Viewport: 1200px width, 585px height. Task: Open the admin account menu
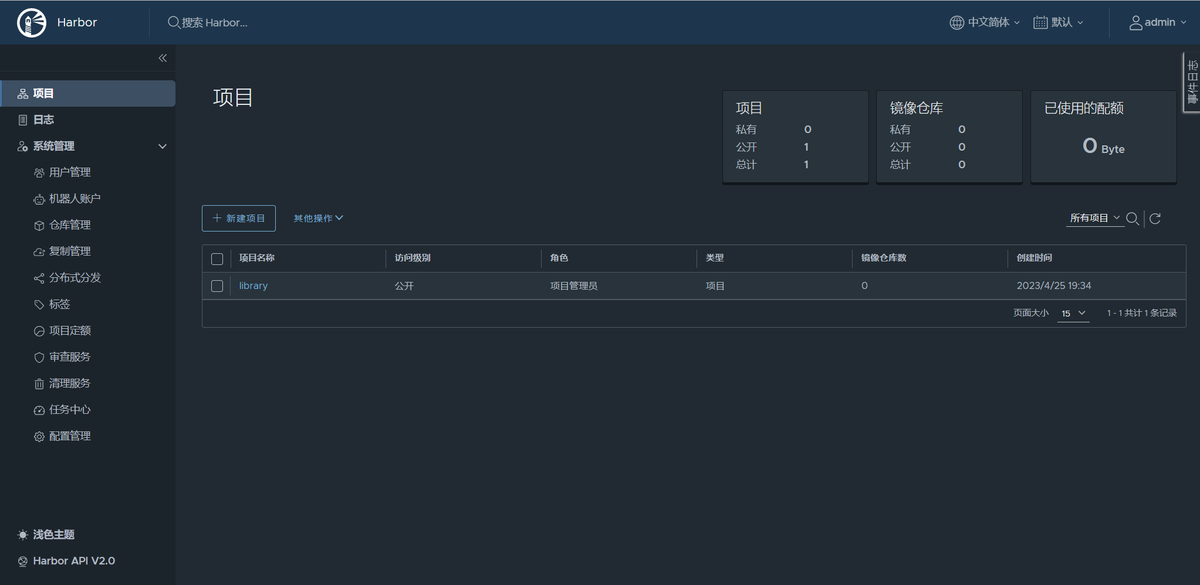1157,22
